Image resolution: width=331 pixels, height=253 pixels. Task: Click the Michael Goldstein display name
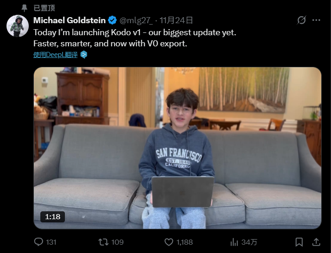pyautogui.click(x=70, y=20)
